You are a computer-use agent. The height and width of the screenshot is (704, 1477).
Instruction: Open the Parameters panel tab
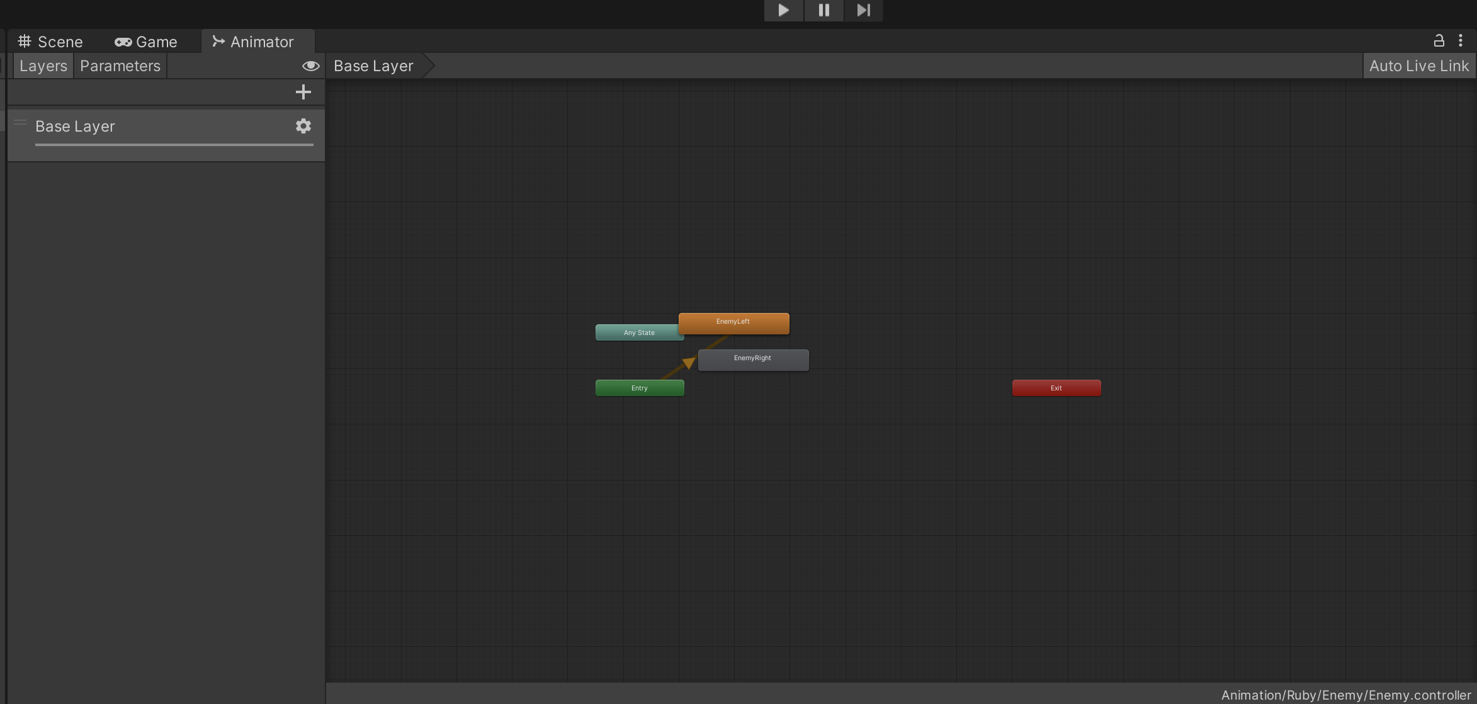point(120,65)
